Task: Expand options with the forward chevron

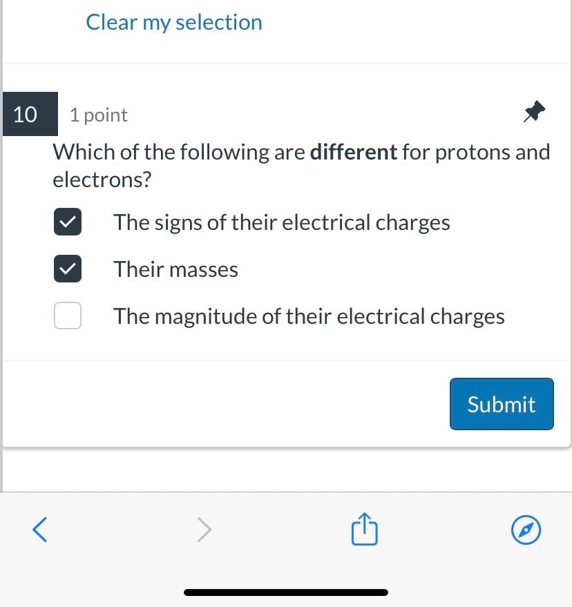Action: (x=204, y=529)
